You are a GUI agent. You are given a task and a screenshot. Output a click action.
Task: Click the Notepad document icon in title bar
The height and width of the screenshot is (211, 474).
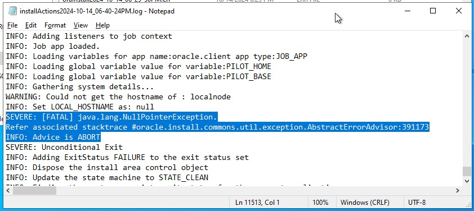point(12,11)
